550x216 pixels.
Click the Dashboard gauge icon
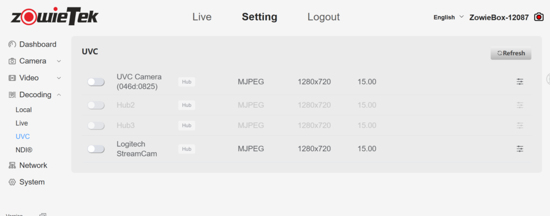(x=12, y=44)
